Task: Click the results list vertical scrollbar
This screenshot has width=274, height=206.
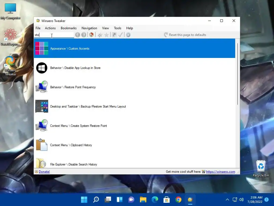Action: click(238, 74)
